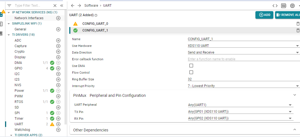The image size is (300, 137).
Task: Tick the Flow Control checkbox
Action: 191,73
